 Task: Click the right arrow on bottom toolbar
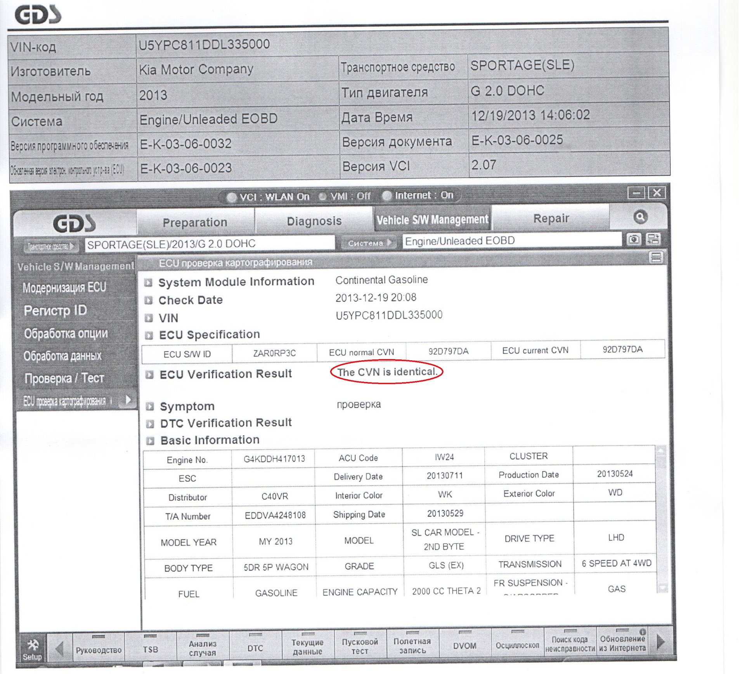660,642
